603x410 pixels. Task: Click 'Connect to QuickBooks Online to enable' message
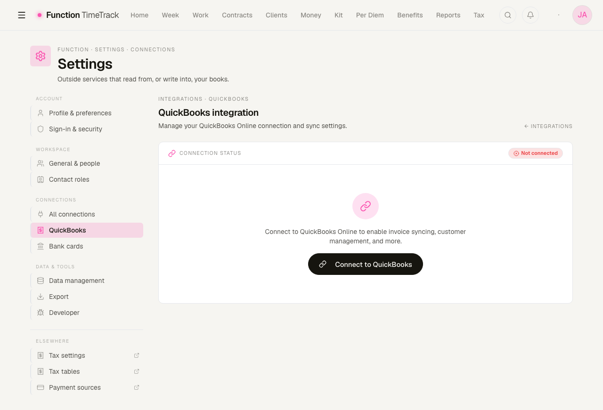click(x=366, y=236)
